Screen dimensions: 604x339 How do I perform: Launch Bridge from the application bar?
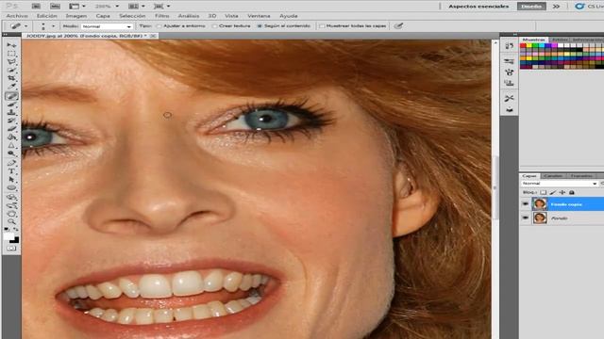point(36,7)
